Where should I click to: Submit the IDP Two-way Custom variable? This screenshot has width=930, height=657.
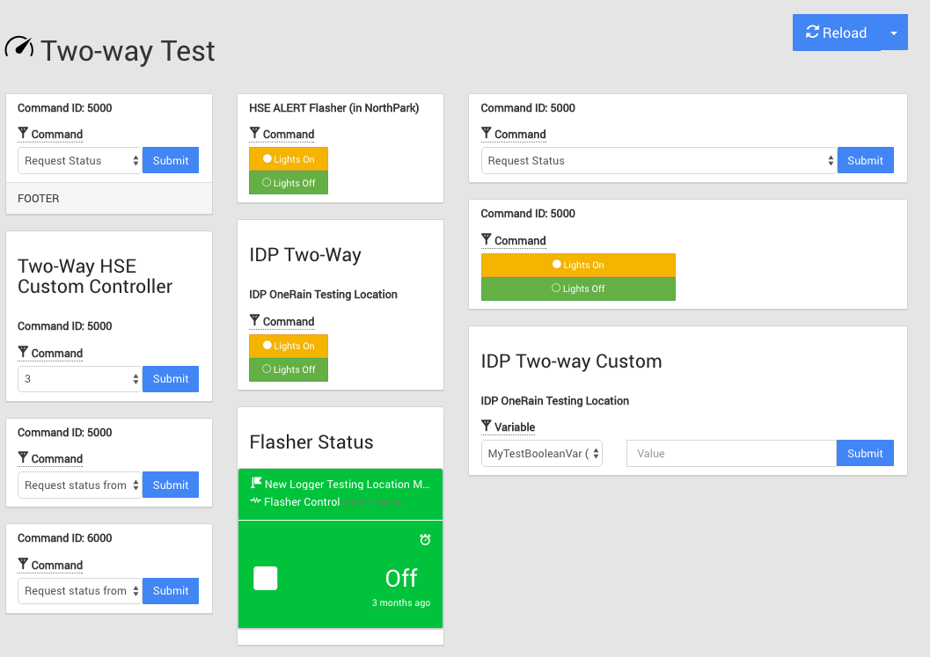[x=865, y=453]
